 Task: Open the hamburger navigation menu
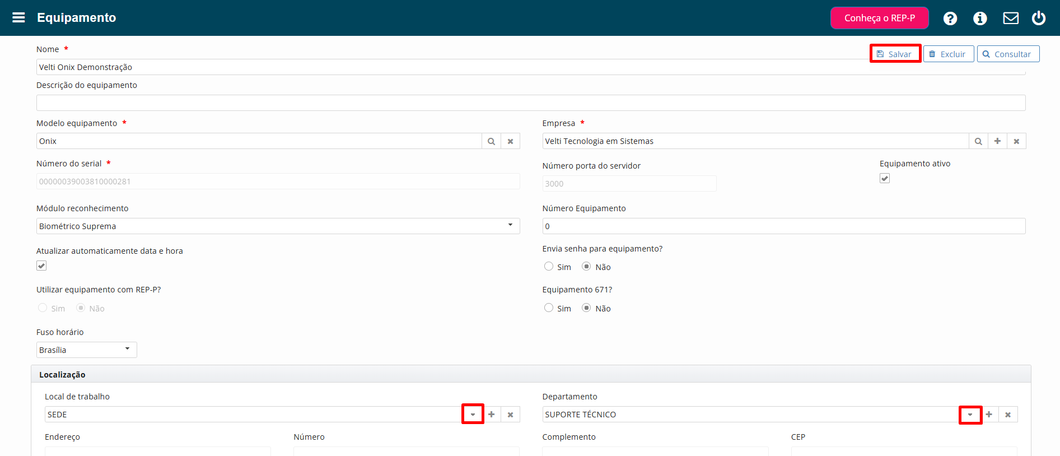pos(18,17)
